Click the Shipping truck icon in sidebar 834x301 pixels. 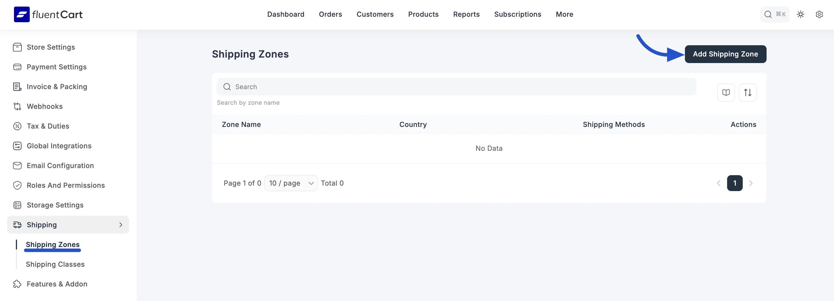pyautogui.click(x=18, y=225)
